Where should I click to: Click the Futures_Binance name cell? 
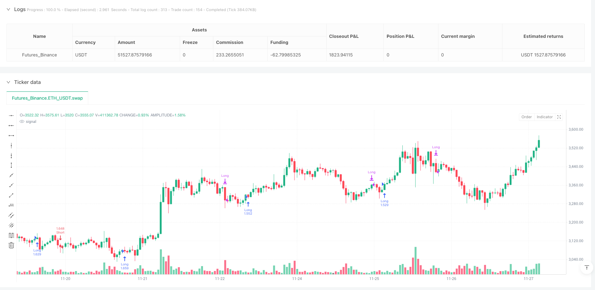tap(39, 55)
